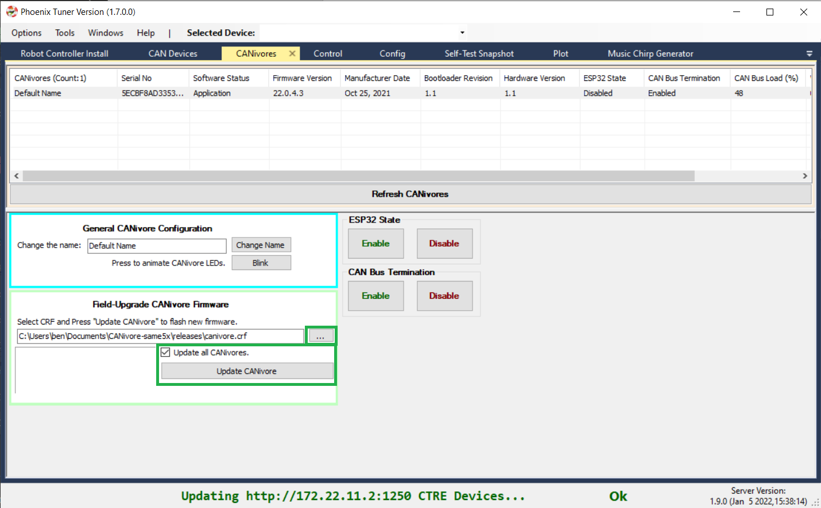Click the Updating CTRE Devices status message
The image size is (821, 508).
coord(353,496)
